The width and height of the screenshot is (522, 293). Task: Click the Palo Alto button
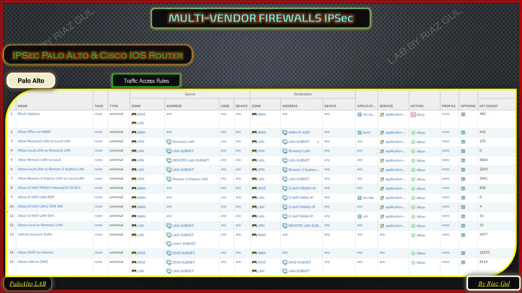[x=31, y=81]
